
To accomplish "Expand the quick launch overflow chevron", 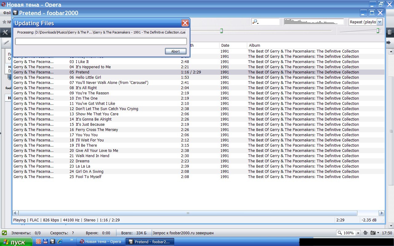I will click(x=72, y=240).
